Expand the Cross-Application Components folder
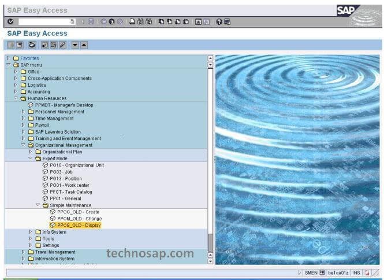 [x=16, y=78]
